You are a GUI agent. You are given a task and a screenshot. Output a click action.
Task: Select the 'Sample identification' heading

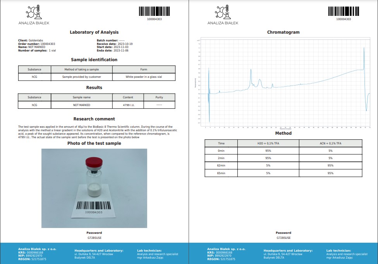[94, 60]
